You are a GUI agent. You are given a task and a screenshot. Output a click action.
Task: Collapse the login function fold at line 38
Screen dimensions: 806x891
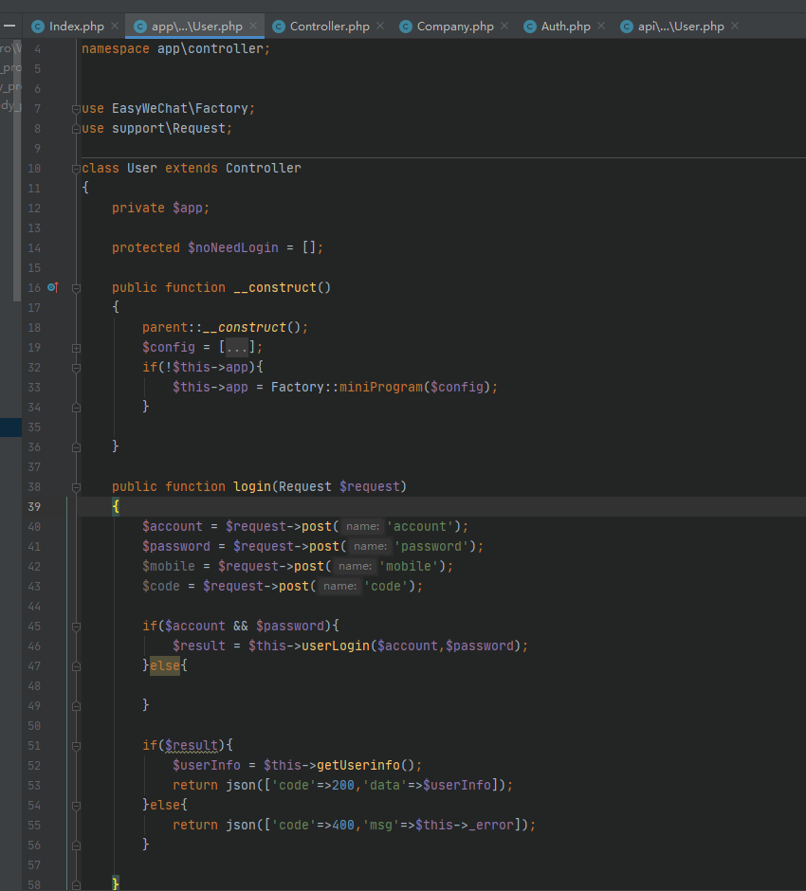point(76,487)
